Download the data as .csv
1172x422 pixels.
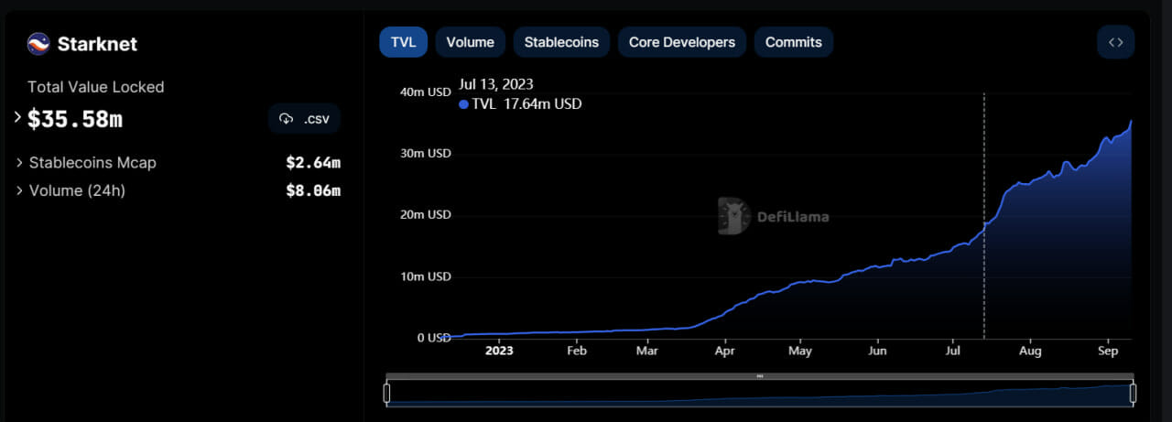(x=305, y=119)
